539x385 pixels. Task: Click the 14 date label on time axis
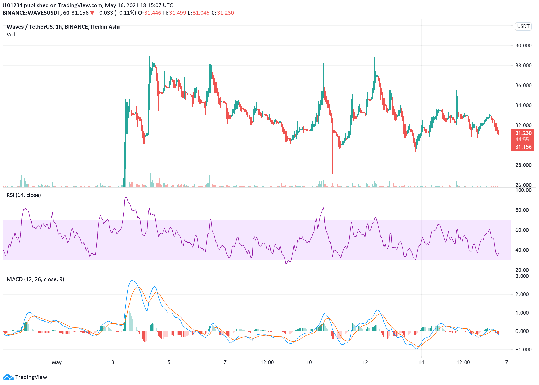(x=421, y=362)
